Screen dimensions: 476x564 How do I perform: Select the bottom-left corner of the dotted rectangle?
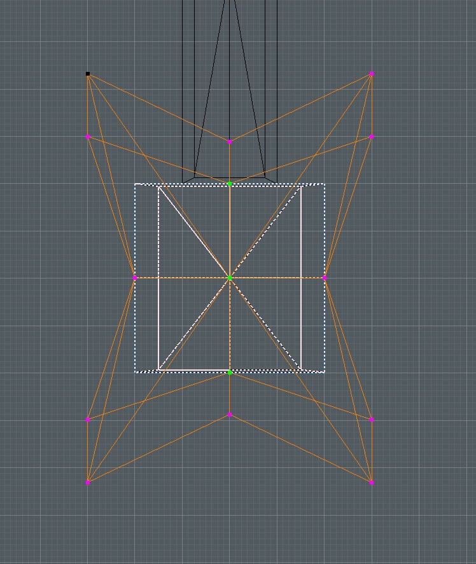pyautogui.click(x=135, y=372)
